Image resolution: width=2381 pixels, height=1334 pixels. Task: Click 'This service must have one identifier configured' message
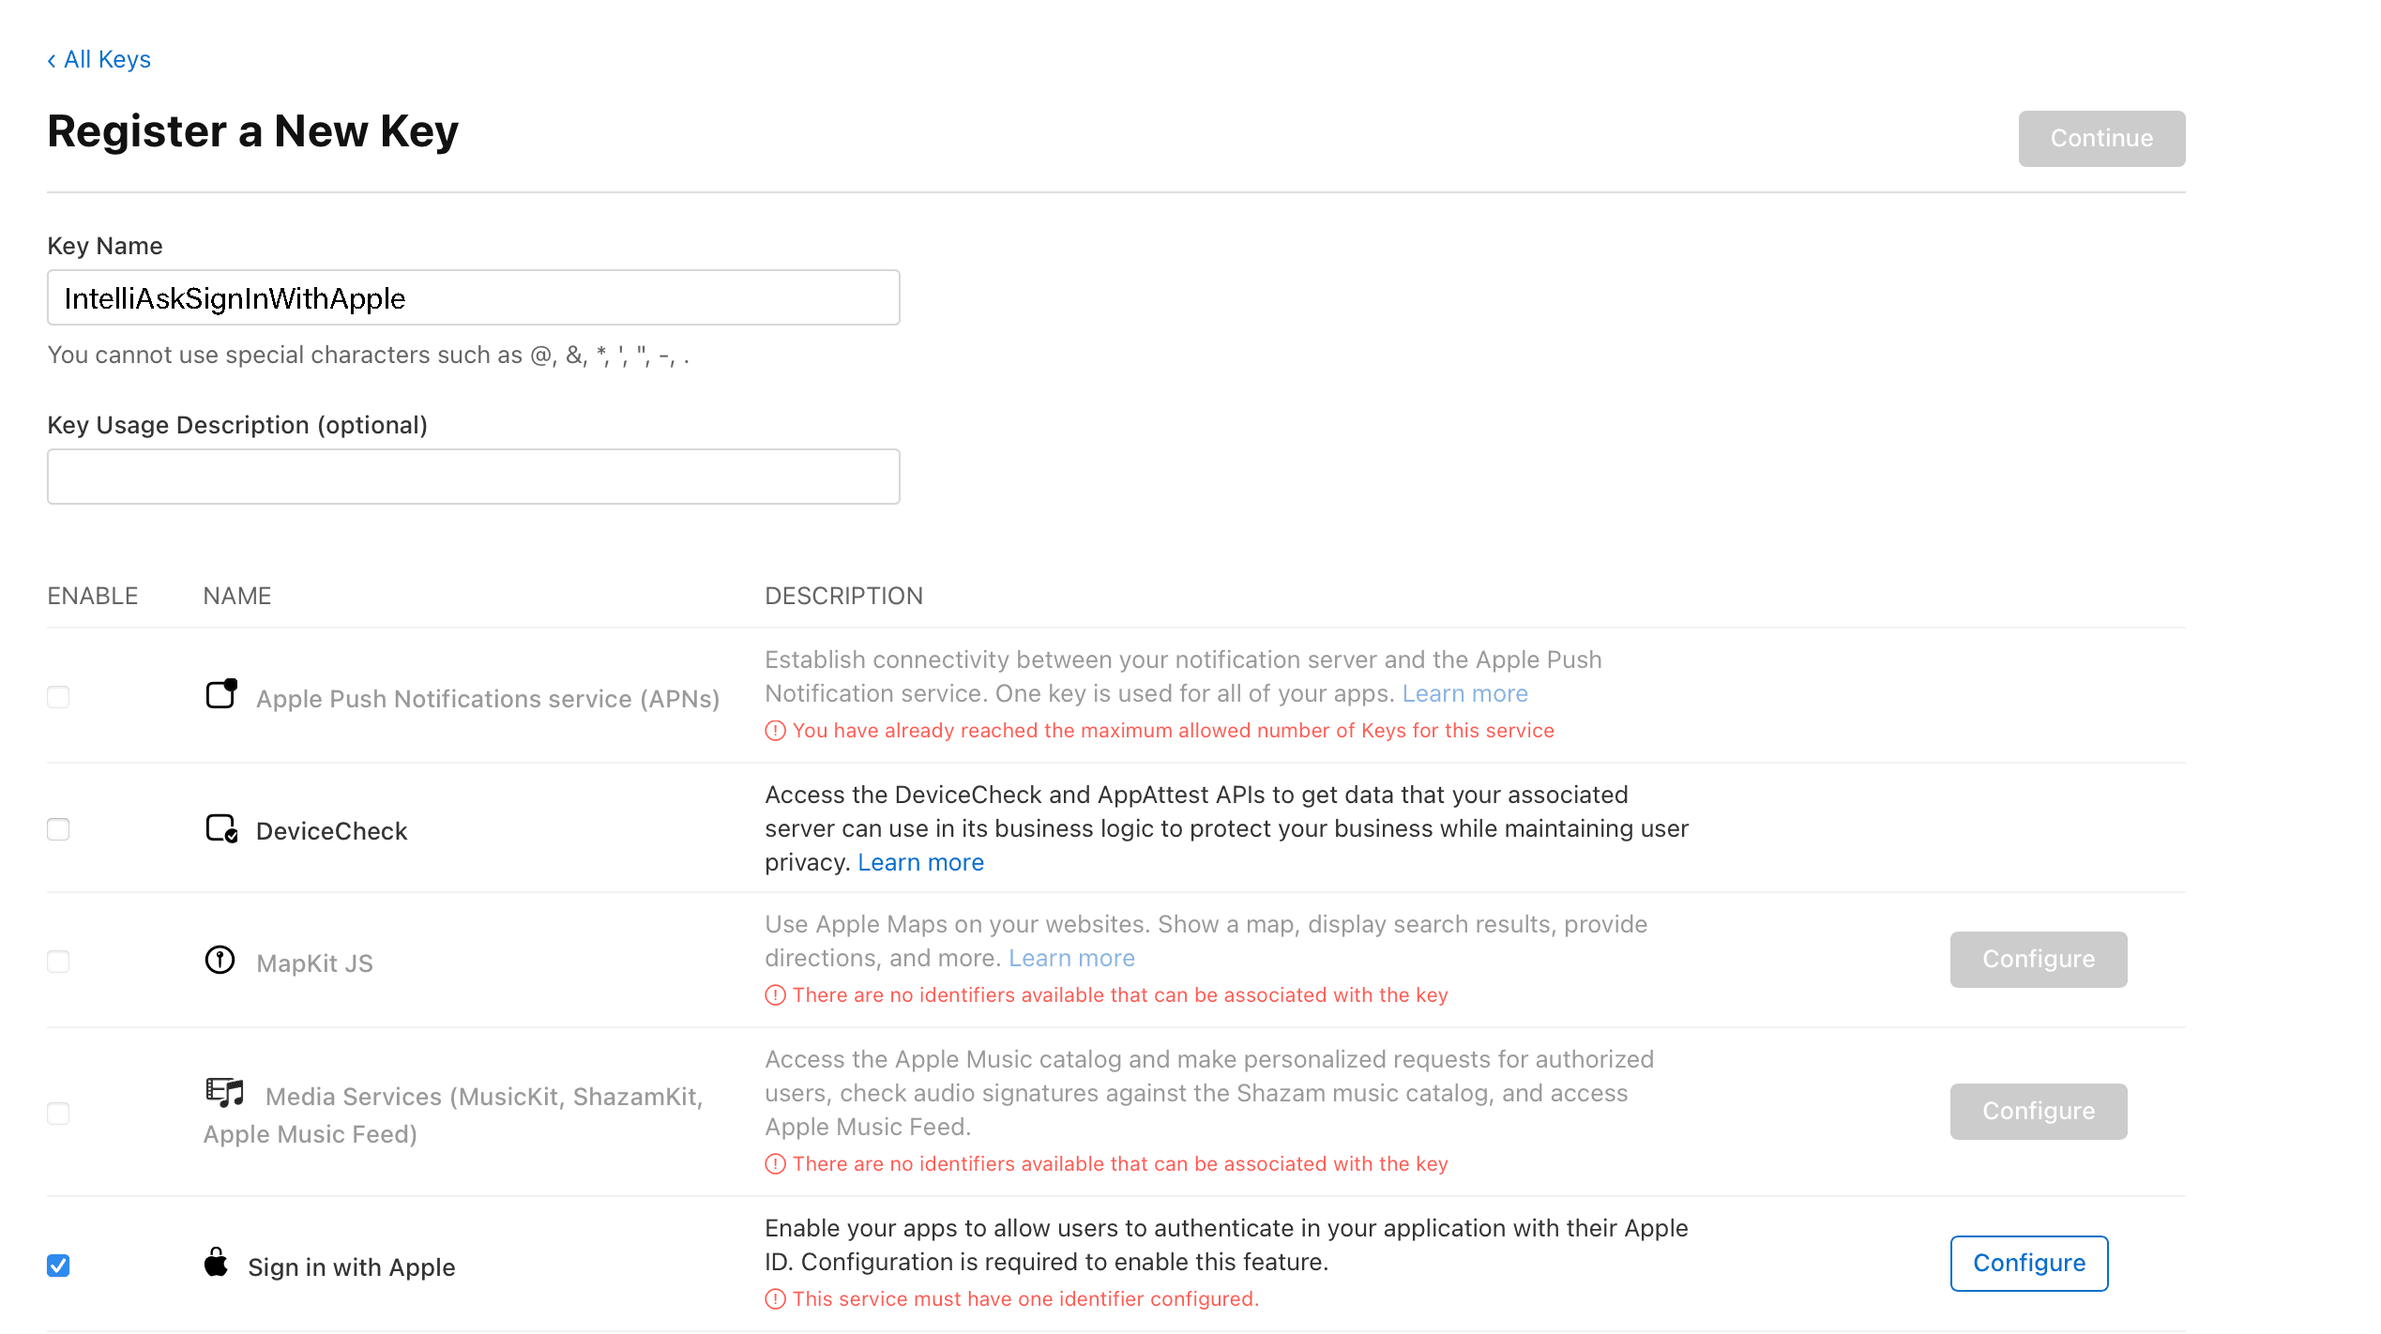click(x=1026, y=1299)
